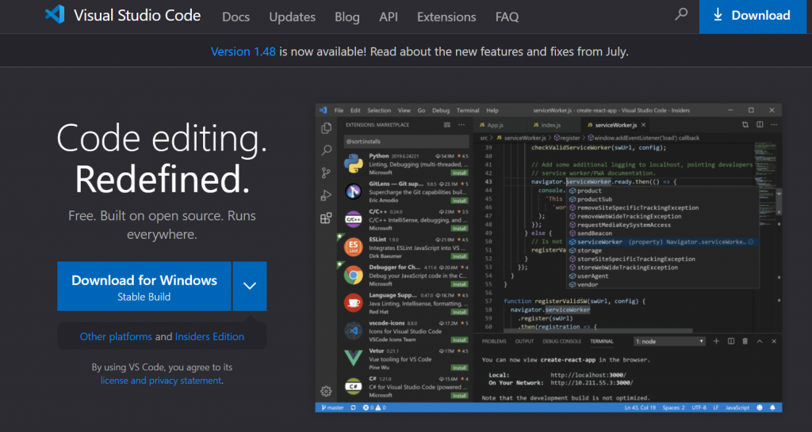Open the API navigation item
The width and height of the screenshot is (812, 432).
[x=389, y=17]
